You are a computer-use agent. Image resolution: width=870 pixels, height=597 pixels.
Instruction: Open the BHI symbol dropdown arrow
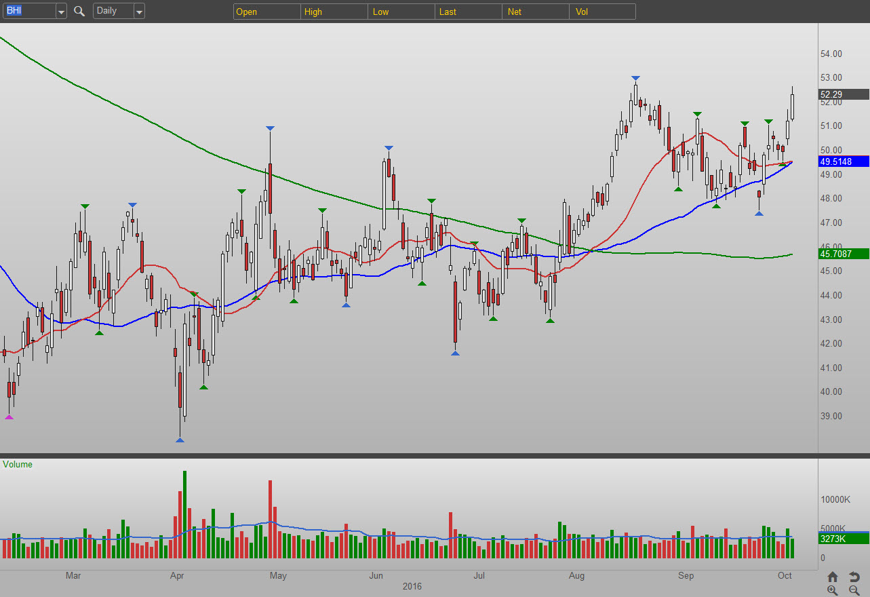[61, 12]
